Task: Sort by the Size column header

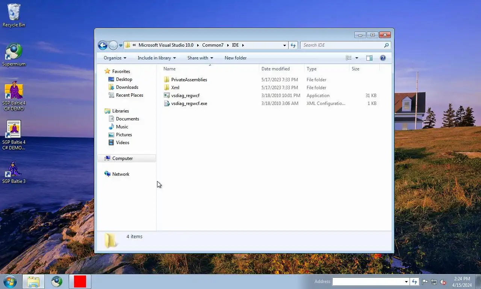Action: (x=364, y=69)
